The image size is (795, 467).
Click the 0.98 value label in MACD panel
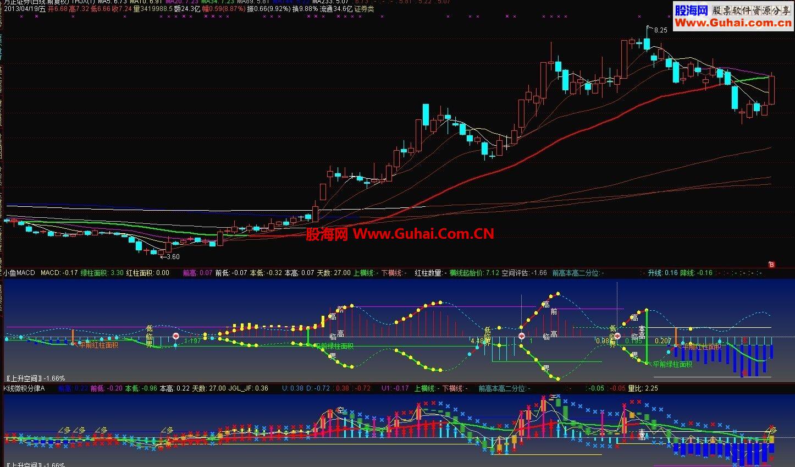pyautogui.click(x=603, y=341)
